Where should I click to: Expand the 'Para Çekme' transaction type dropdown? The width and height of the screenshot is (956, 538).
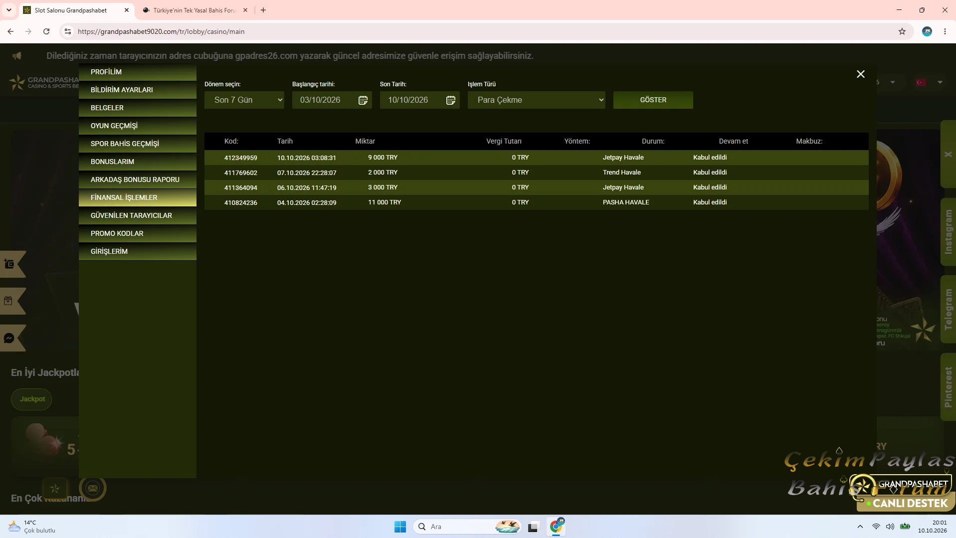(x=537, y=100)
